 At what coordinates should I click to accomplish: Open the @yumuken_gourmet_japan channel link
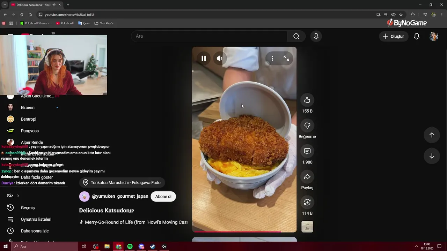(x=120, y=196)
